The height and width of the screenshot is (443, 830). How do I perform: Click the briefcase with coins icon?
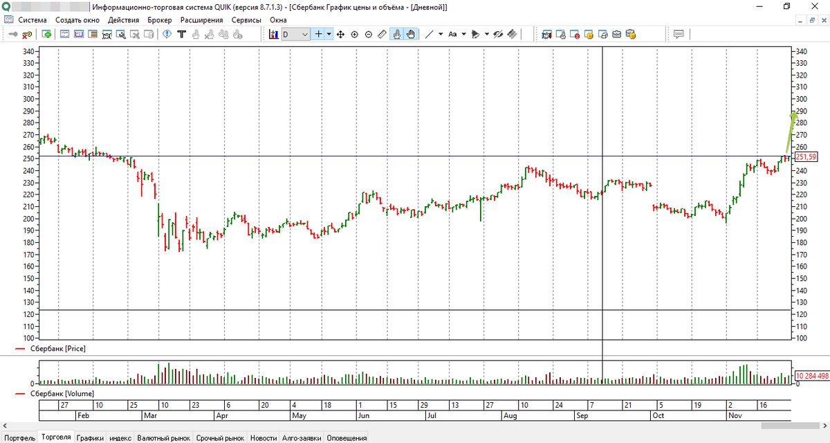coord(630,35)
